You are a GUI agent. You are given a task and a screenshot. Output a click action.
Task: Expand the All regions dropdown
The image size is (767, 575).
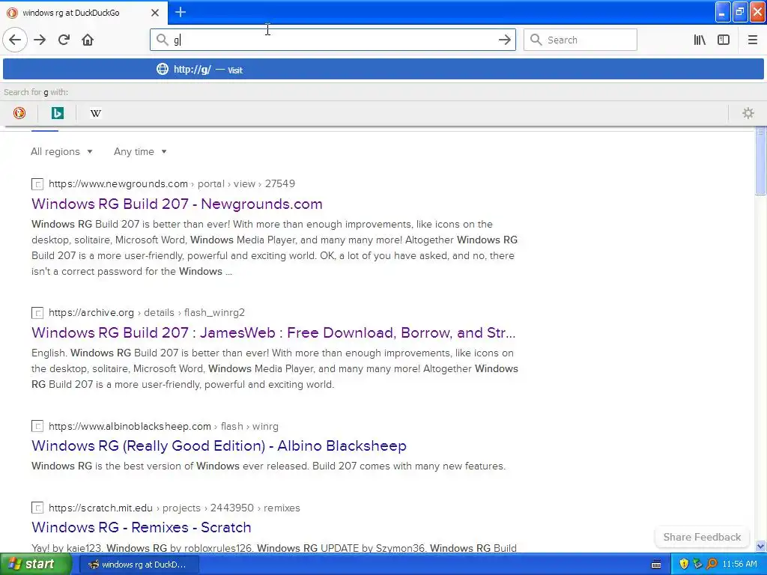(61, 151)
